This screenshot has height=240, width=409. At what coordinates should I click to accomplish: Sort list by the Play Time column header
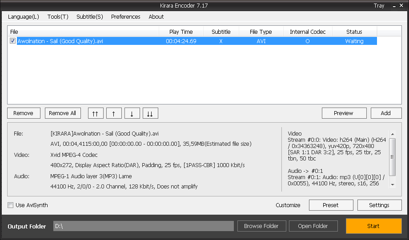(x=181, y=32)
